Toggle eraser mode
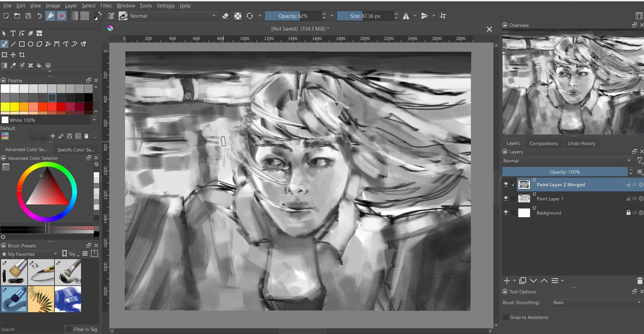644x334 pixels. (226, 16)
